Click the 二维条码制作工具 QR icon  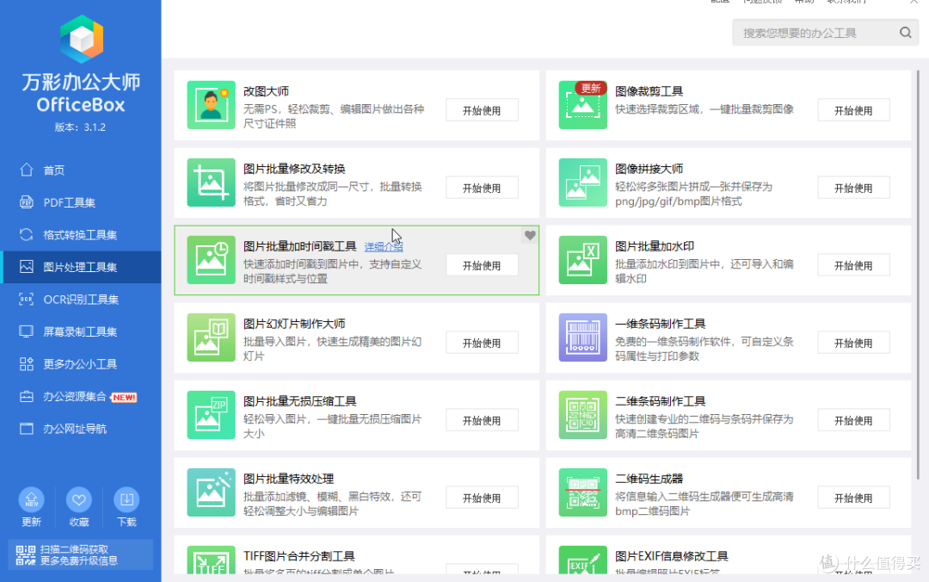582,415
